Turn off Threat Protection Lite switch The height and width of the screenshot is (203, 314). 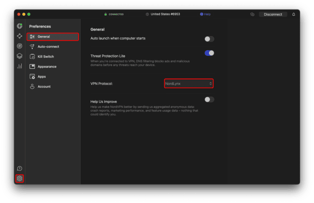pyautogui.click(x=209, y=53)
